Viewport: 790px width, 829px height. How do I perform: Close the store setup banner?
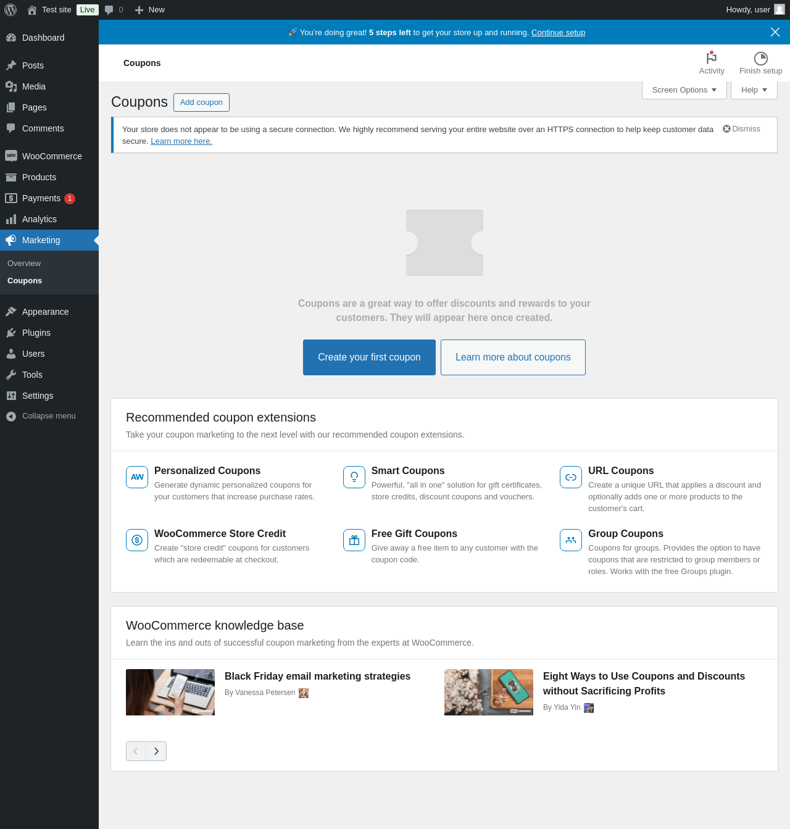point(775,32)
